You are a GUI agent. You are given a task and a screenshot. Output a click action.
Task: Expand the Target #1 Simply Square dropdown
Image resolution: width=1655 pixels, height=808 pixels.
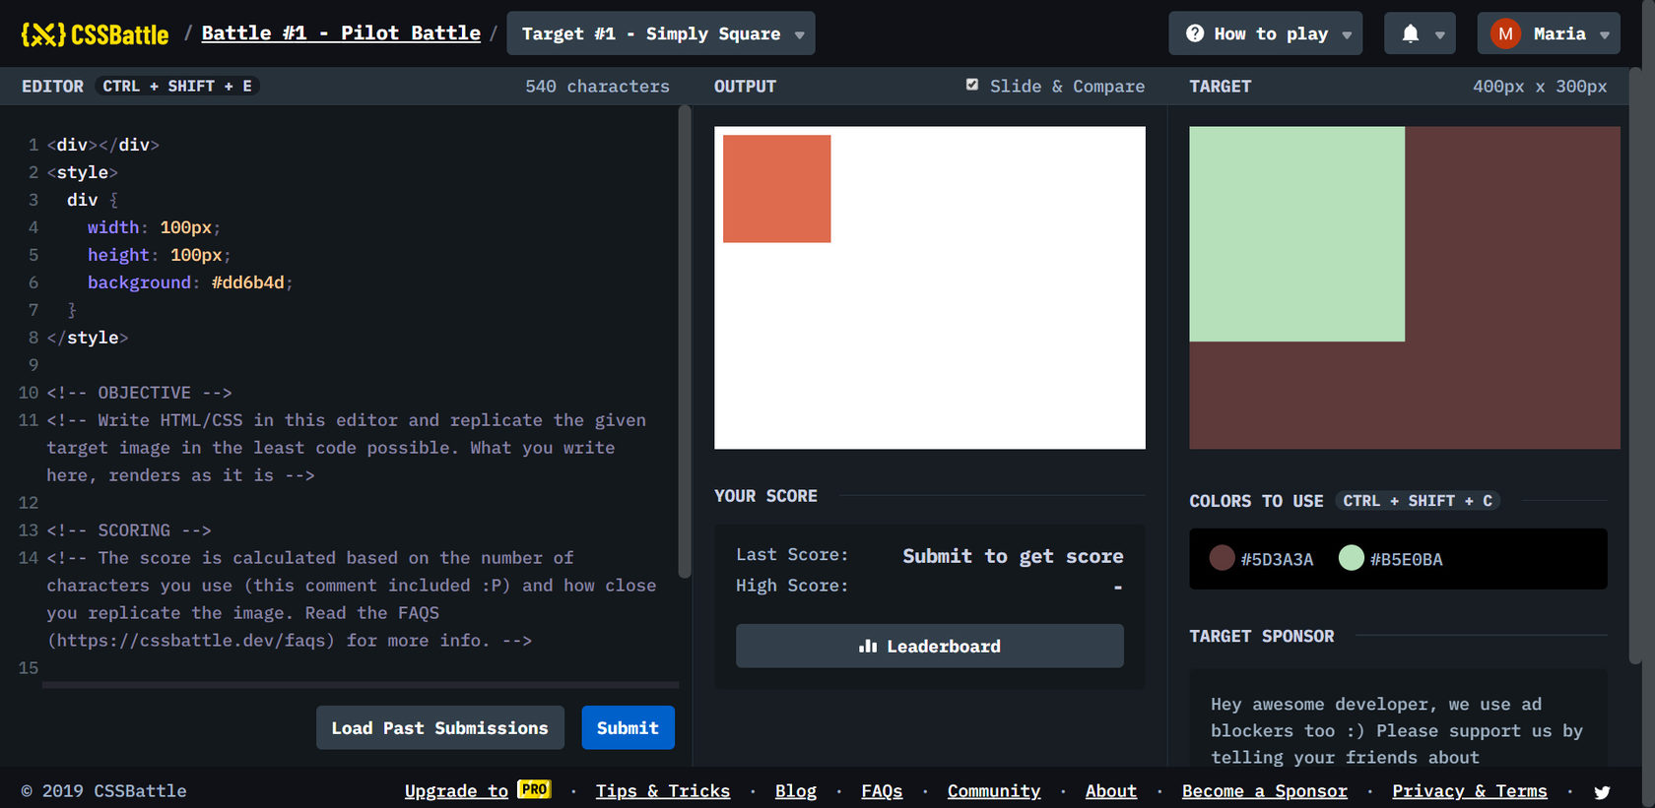click(661, 33)
